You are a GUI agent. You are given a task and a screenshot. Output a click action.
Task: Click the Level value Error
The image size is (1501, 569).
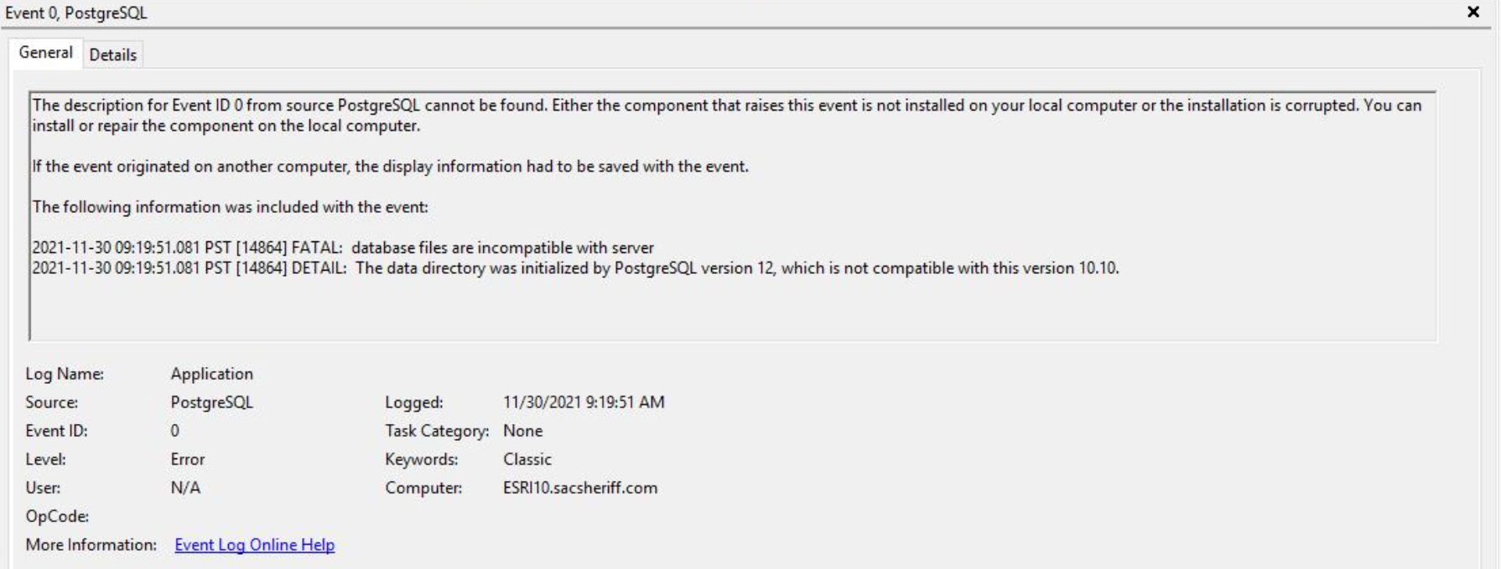click(x=187, y=459)
